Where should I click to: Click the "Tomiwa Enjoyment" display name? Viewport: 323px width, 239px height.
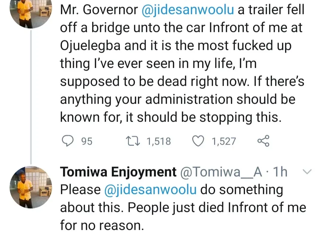tap(118, 172)
